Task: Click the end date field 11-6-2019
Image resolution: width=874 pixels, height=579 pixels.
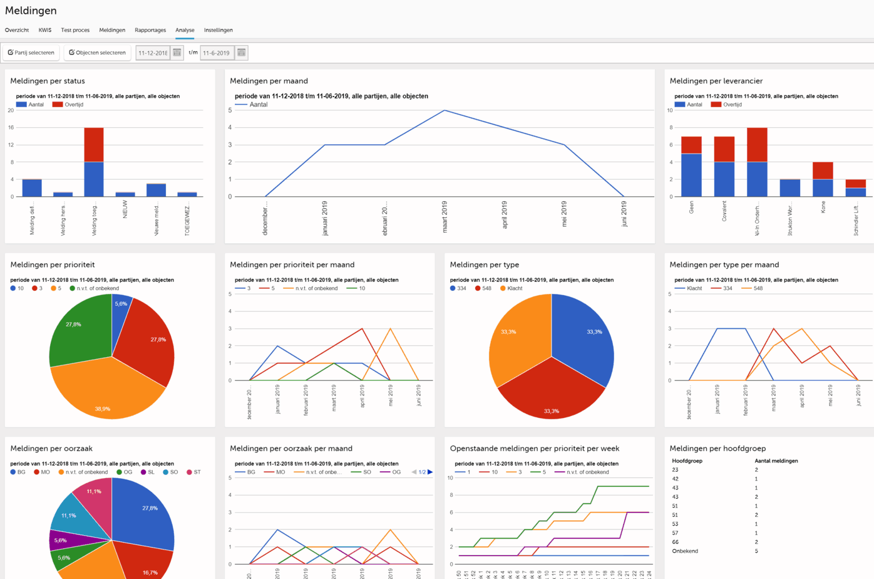Action: coord(217,53)
